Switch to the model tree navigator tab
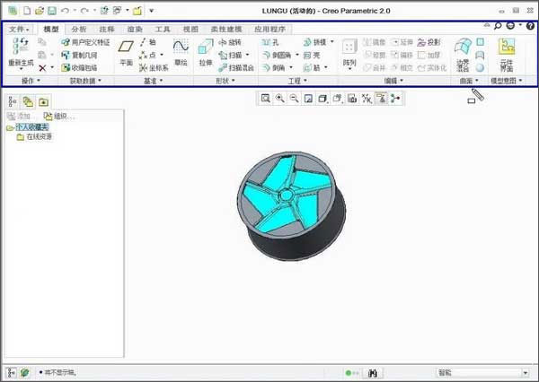 coord(13,102)
